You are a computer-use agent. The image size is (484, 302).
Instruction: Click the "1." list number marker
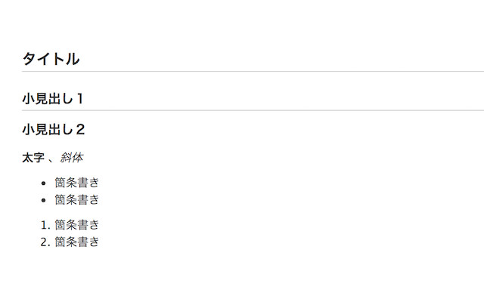point(45,225)
